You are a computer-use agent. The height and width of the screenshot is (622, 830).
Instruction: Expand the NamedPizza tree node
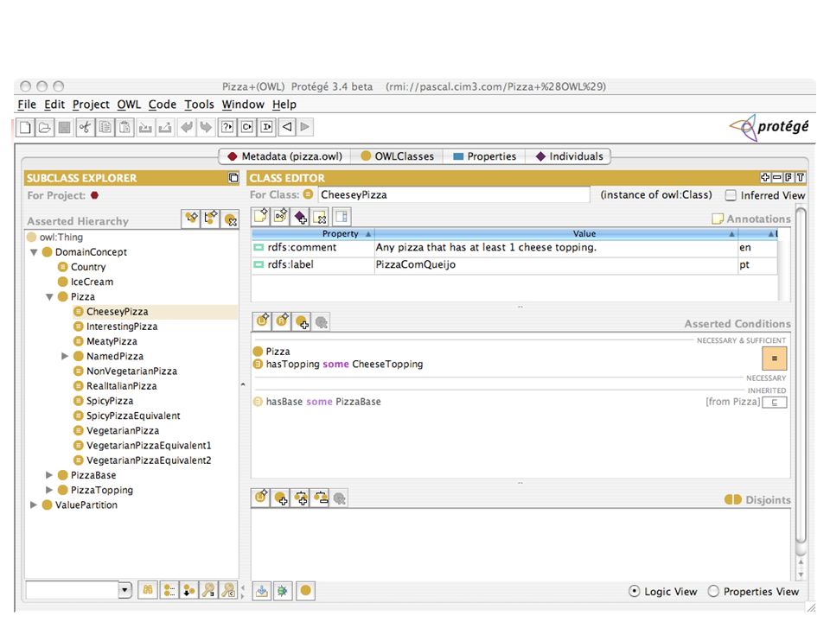point(65,356)
